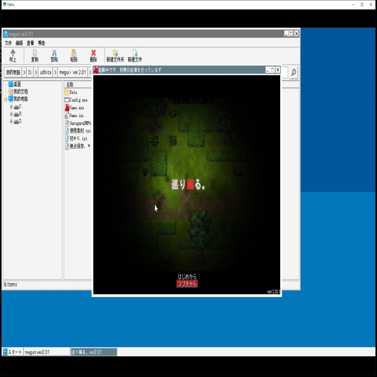Image resolution: width=377 pixels, height=377 pixels.
Task: Minimize the meguri ver2.01 file manager window
Action: [286, 34]
